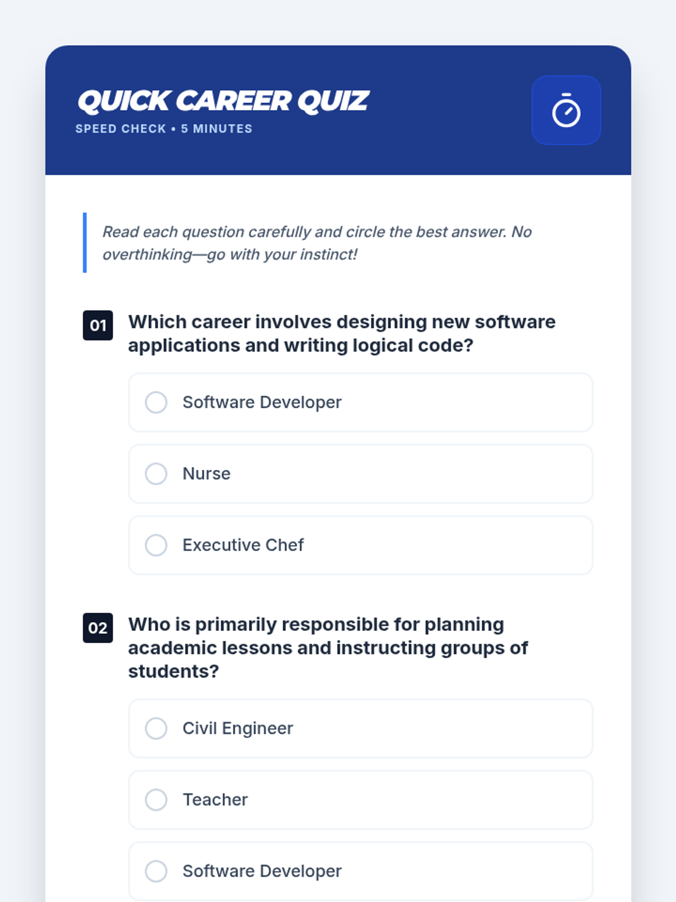Click Software Developer label under question 01
Image resolution: width=676 pixels, height=902 pixels.
pyautogui.click(x=262, y=403)
